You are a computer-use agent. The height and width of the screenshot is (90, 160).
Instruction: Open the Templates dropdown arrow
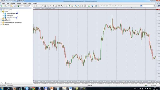98,6
